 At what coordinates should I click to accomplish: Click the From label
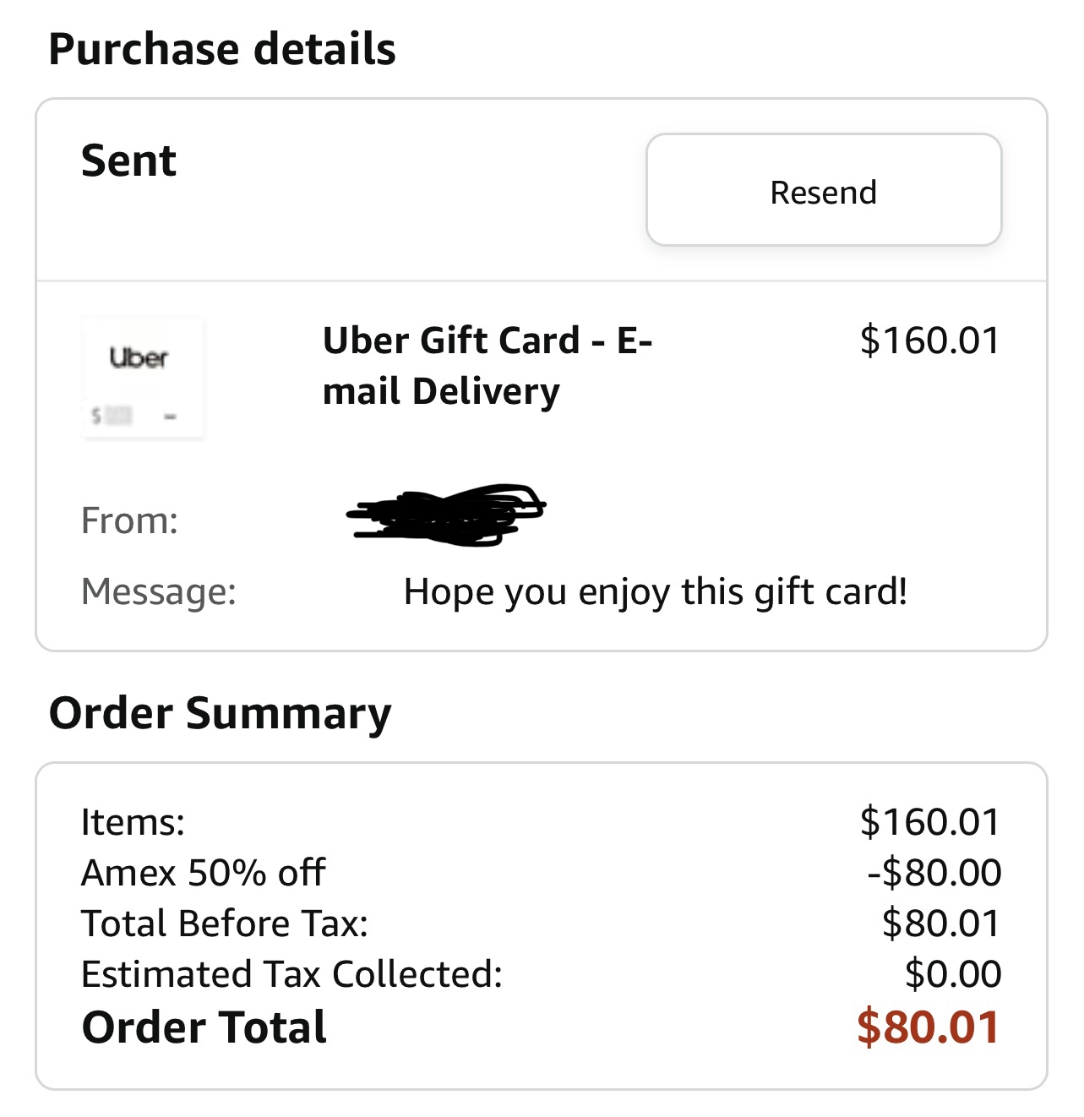coord(129,520)
